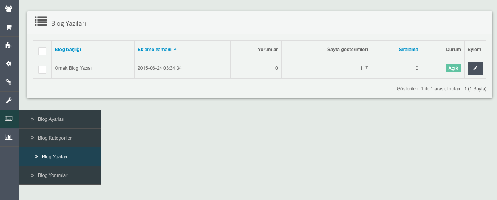Screen dimensions: 497x200
Task: Open the chain link sidebar icon
Action: point(9,82)
